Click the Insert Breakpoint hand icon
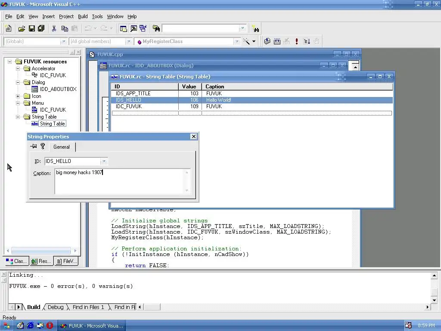The image size is (441, 331). [317, 41]
